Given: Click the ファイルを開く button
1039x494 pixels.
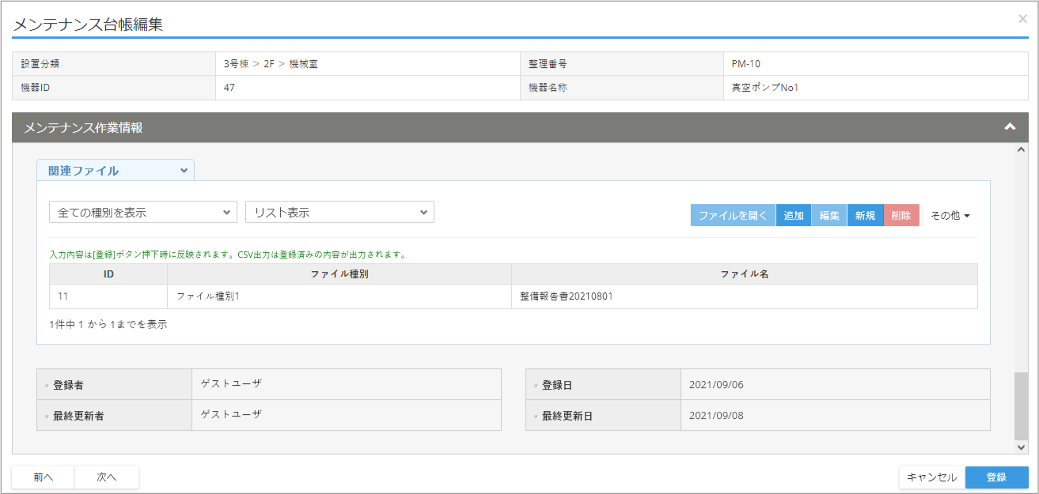Looking at the screenshot, I should pyautogui.click(x=733, y=216).
